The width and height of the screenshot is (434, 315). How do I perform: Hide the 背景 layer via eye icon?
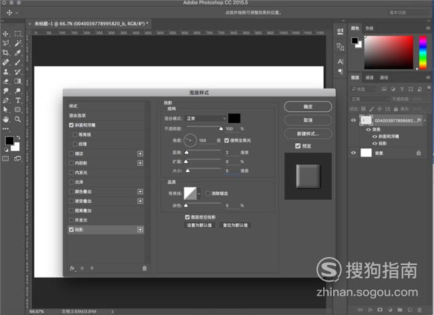[x=353, y=153]
